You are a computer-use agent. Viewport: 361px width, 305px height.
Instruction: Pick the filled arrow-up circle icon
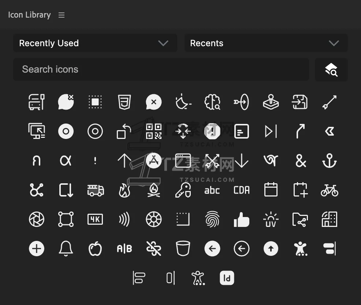[271, 249]
